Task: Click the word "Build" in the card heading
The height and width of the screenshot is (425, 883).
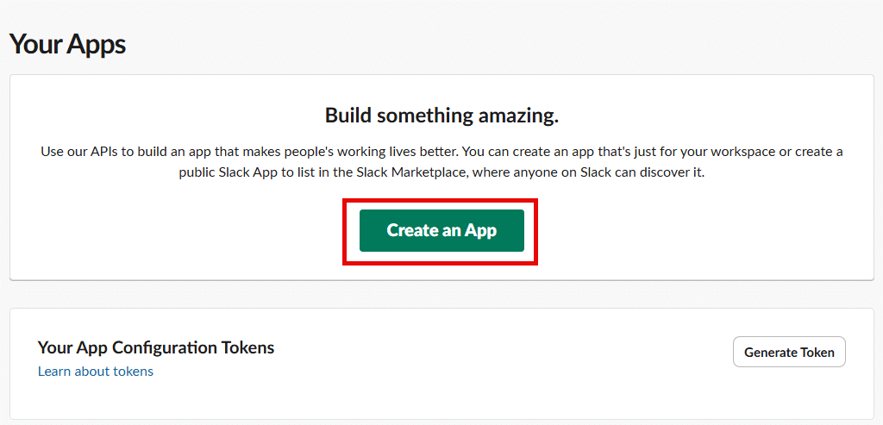Action: 348,116
